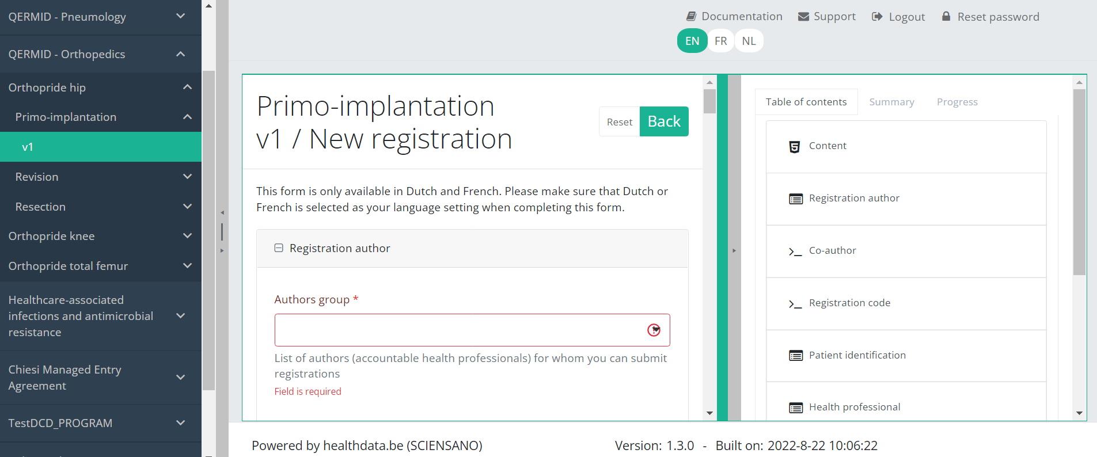Click the Co-author terminal icon

point(795,252)
